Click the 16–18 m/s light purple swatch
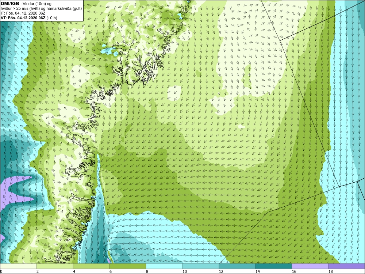Image resolution: width=365 pixels, height=274 pixels. [x=310, y=266]
